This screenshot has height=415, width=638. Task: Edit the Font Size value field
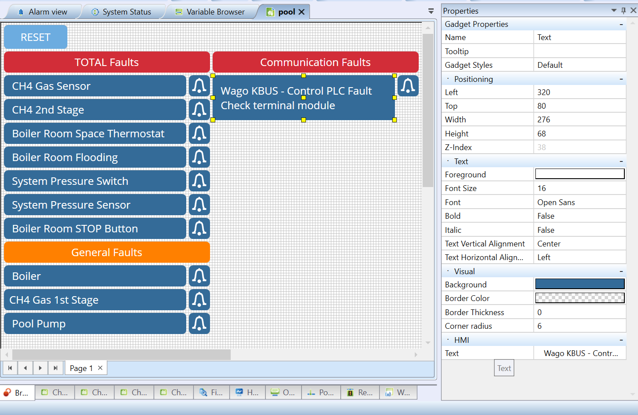(x=580, y=188)
